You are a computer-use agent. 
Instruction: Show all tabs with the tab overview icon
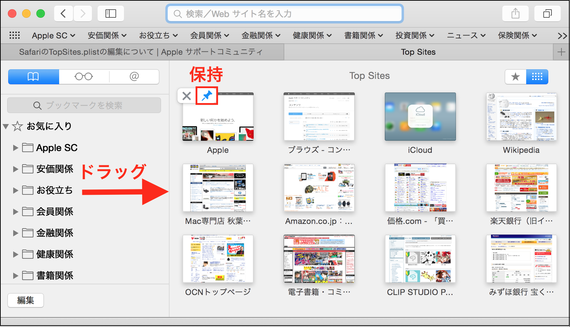tap(548, 14)
